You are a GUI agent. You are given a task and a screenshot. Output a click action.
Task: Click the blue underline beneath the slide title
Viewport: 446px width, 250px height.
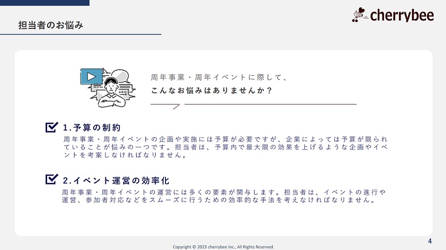[81, 35]
